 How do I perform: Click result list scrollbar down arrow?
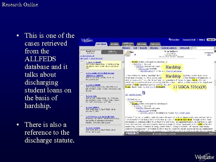[x=123, y=134]
